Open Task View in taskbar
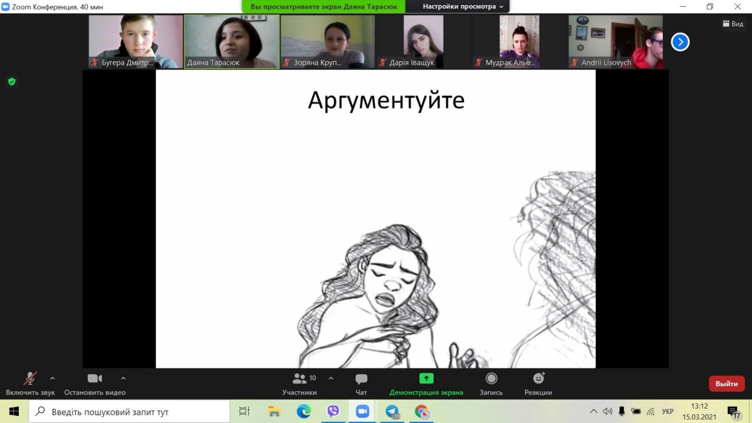The image size is (752, 423). coord(244,412)
